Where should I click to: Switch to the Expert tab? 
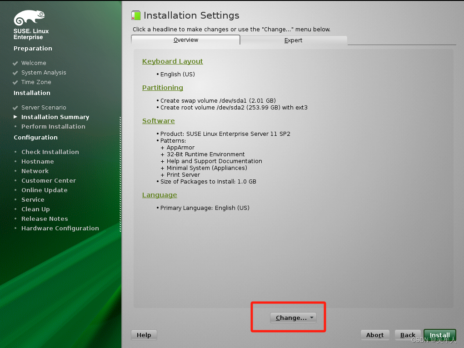(293, 40)
